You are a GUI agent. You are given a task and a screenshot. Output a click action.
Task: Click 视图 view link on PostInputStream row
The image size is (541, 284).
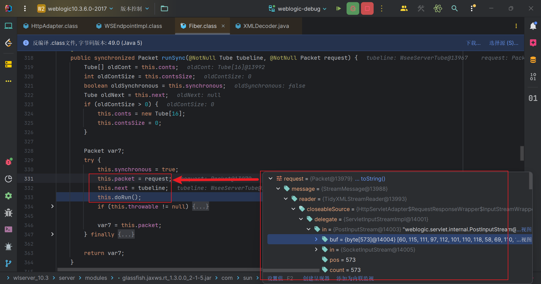click(526, 229)
